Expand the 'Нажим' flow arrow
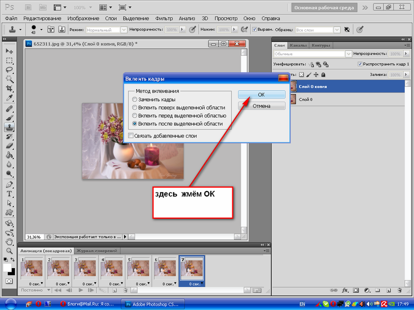Viewport: 414px width, 310px height. (x=234, y=29)
